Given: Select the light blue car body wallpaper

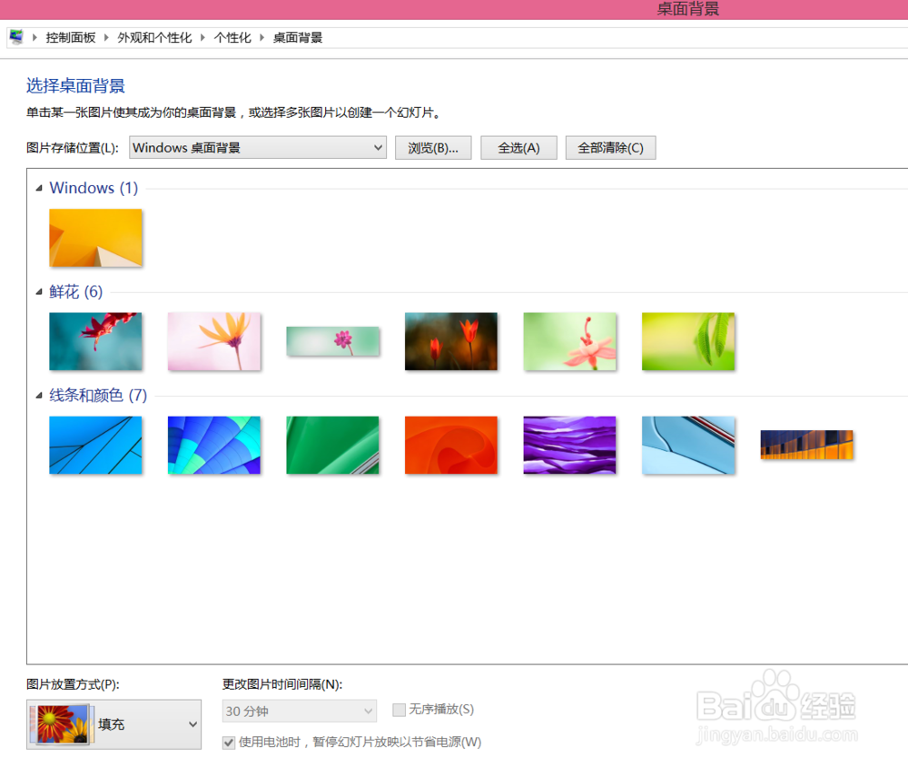Looking at the screenshot, I should point(688,446).
